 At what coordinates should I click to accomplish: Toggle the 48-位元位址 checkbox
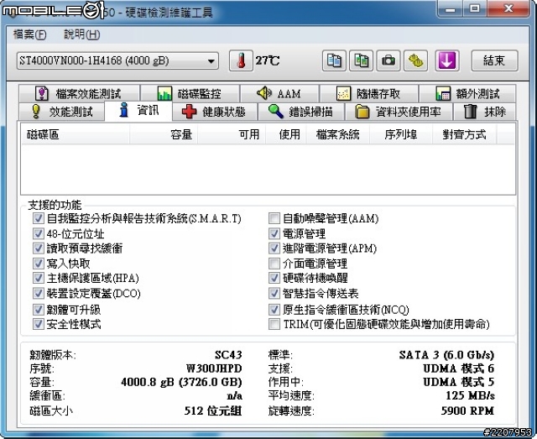(38, 233)
